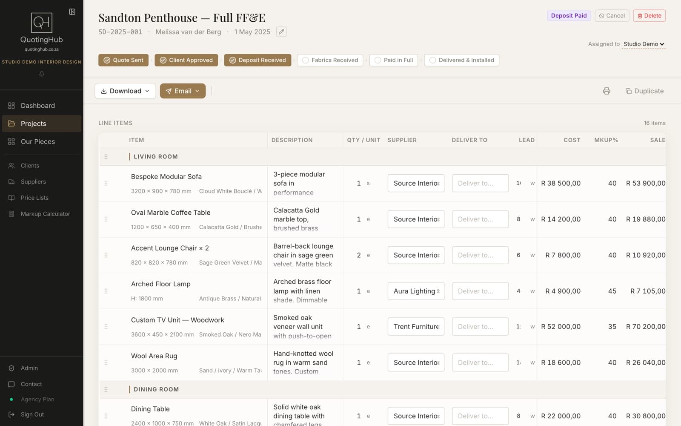Click the Cancel button

[612, 16]
